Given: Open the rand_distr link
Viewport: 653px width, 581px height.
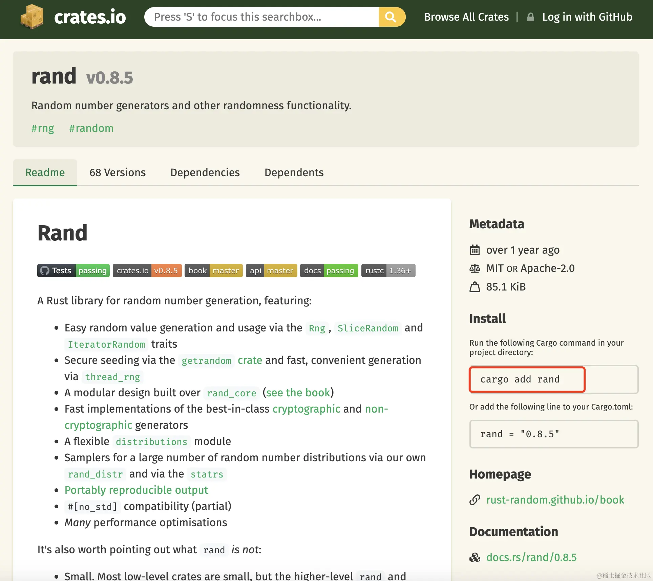Looking at the screenshot, I should click(95, 474).
